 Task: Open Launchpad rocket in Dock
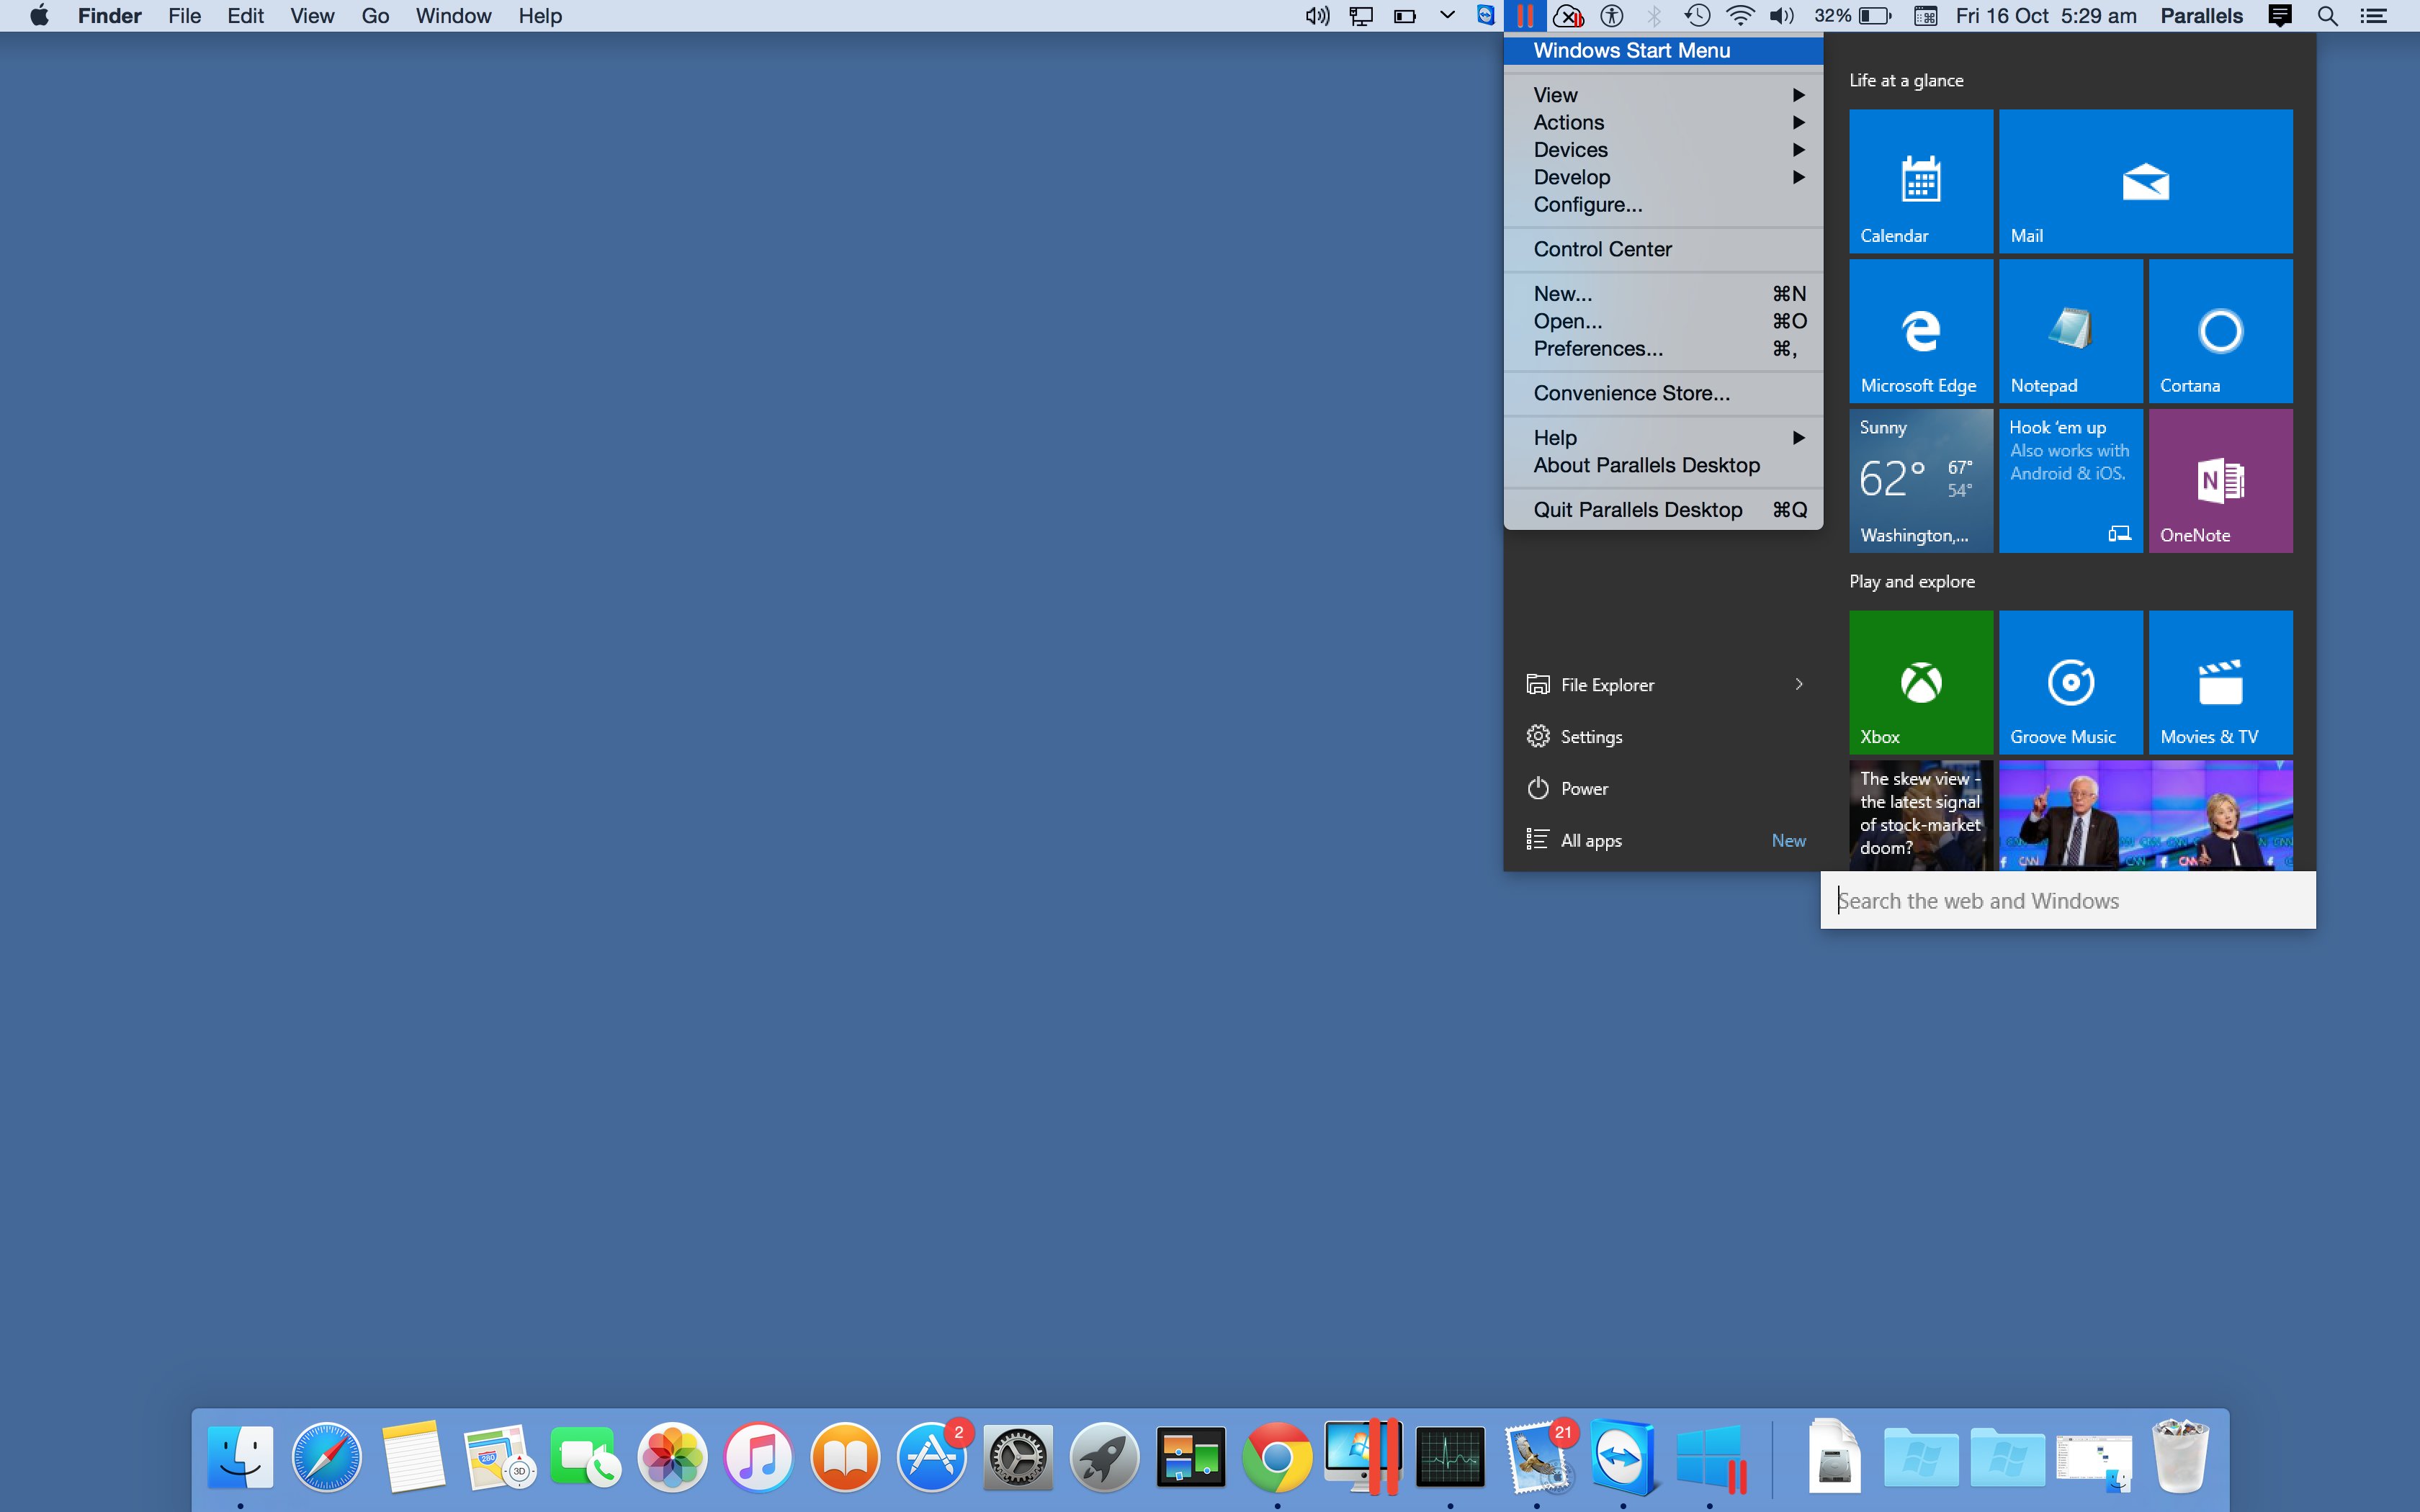tap(1104, 1456)
